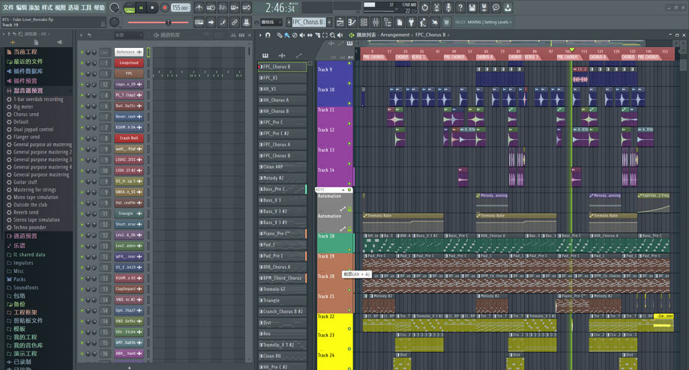689x370 pixels.
Task: Stop playback with the transport stop button
Action: pyautogui.click(x=152, y=7)
